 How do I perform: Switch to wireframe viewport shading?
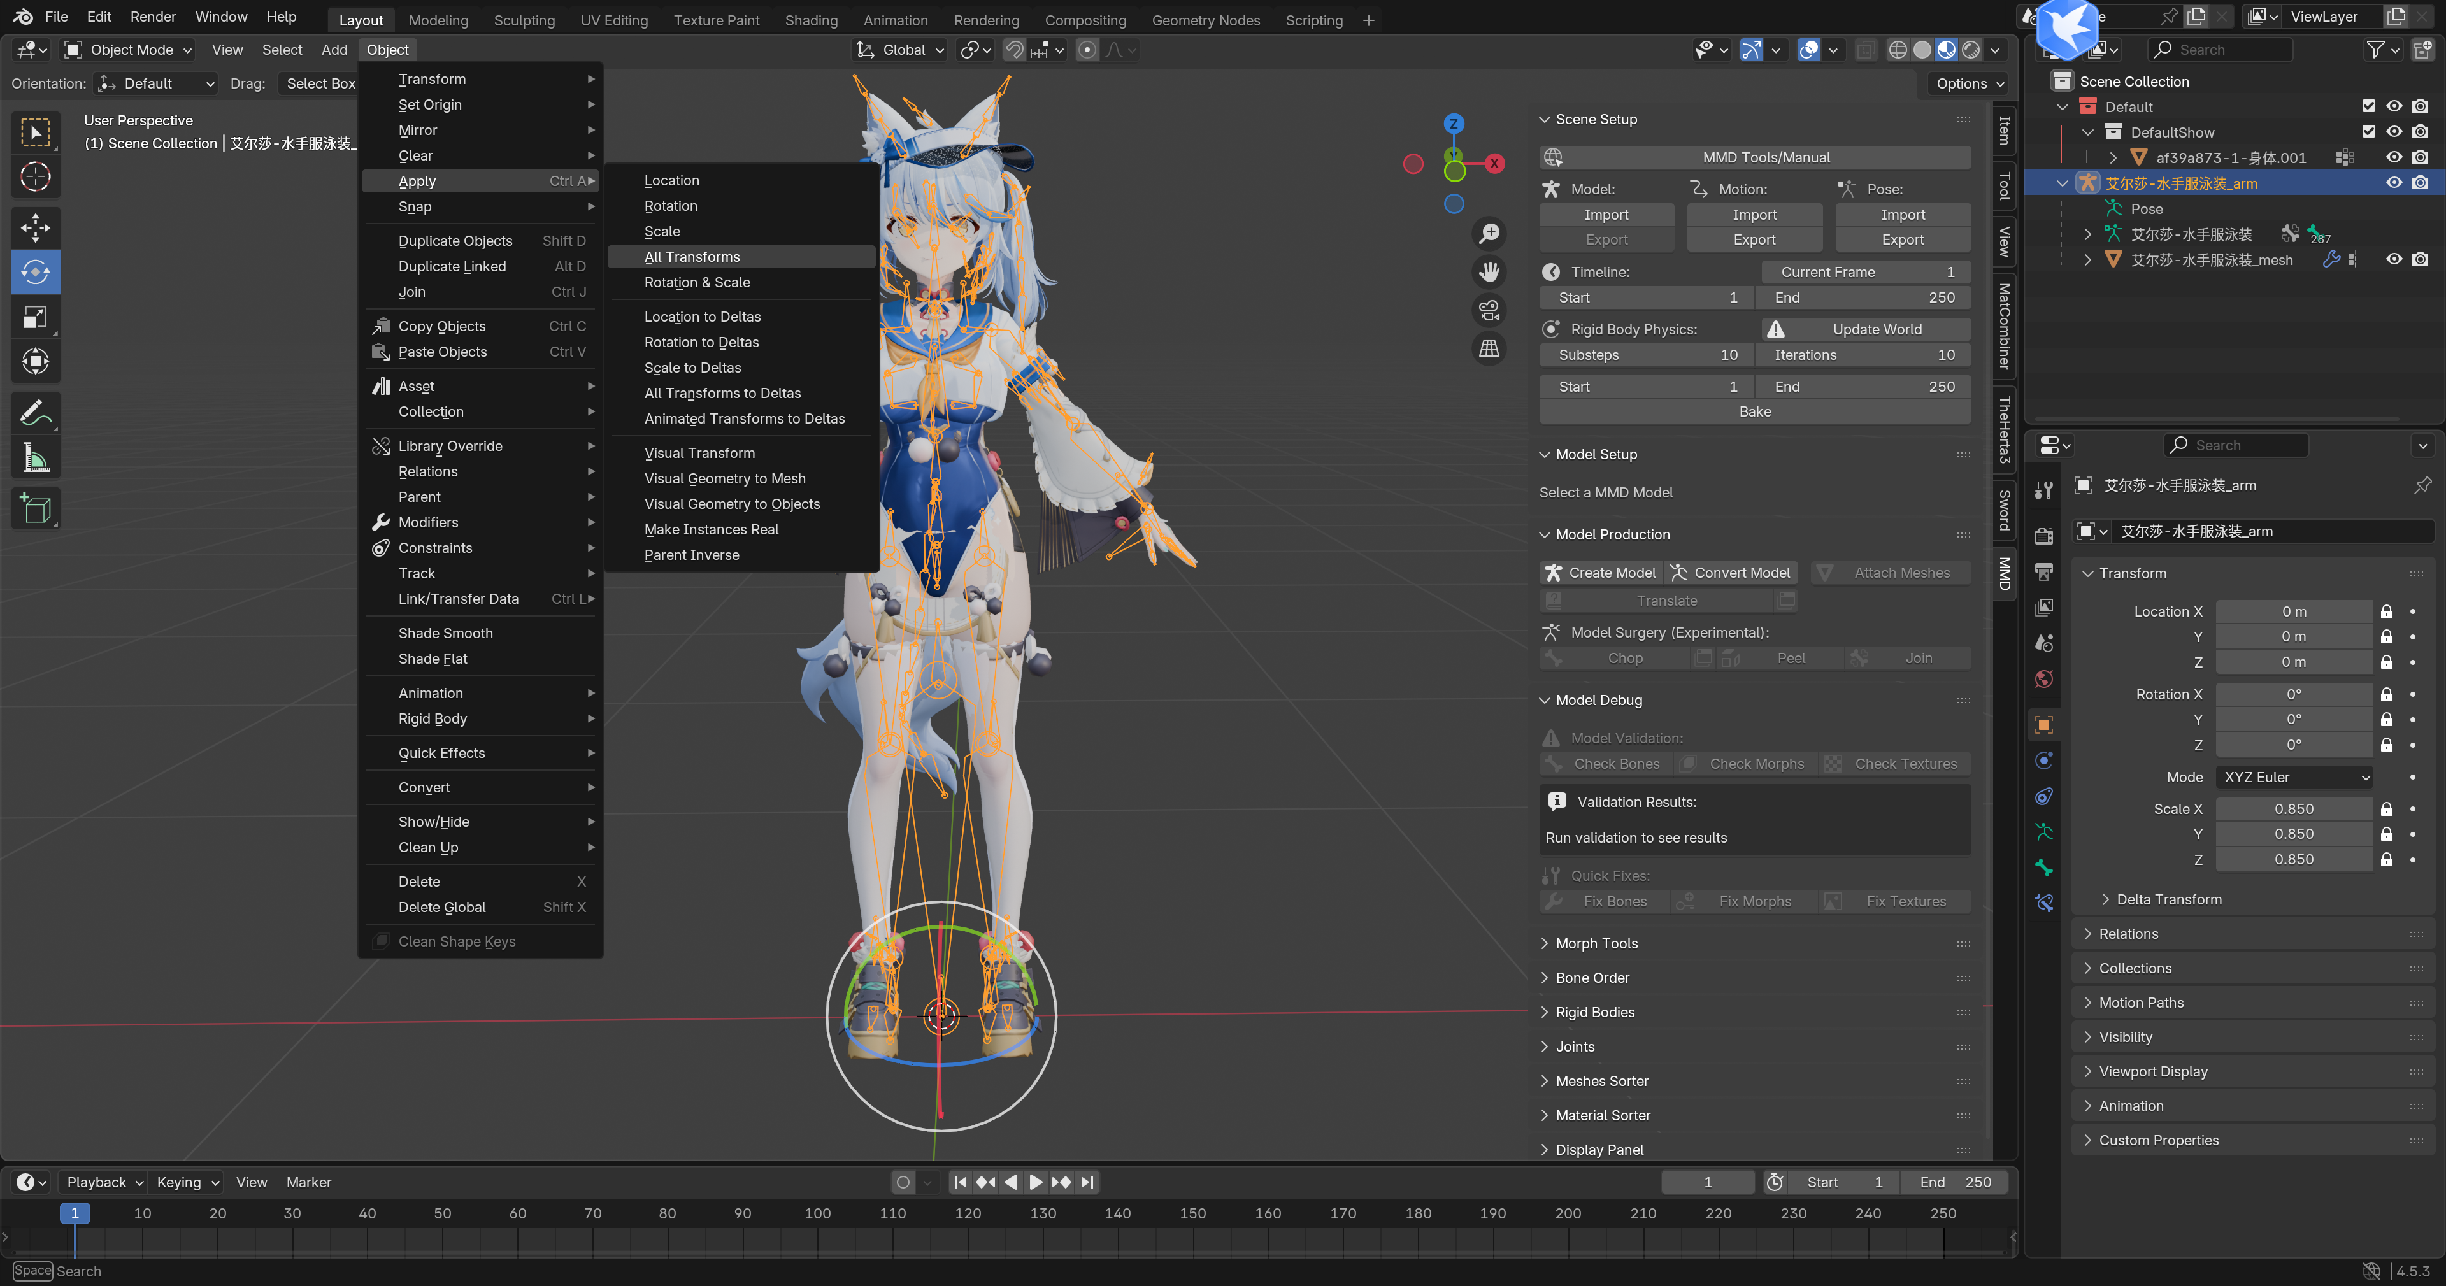1897,50
